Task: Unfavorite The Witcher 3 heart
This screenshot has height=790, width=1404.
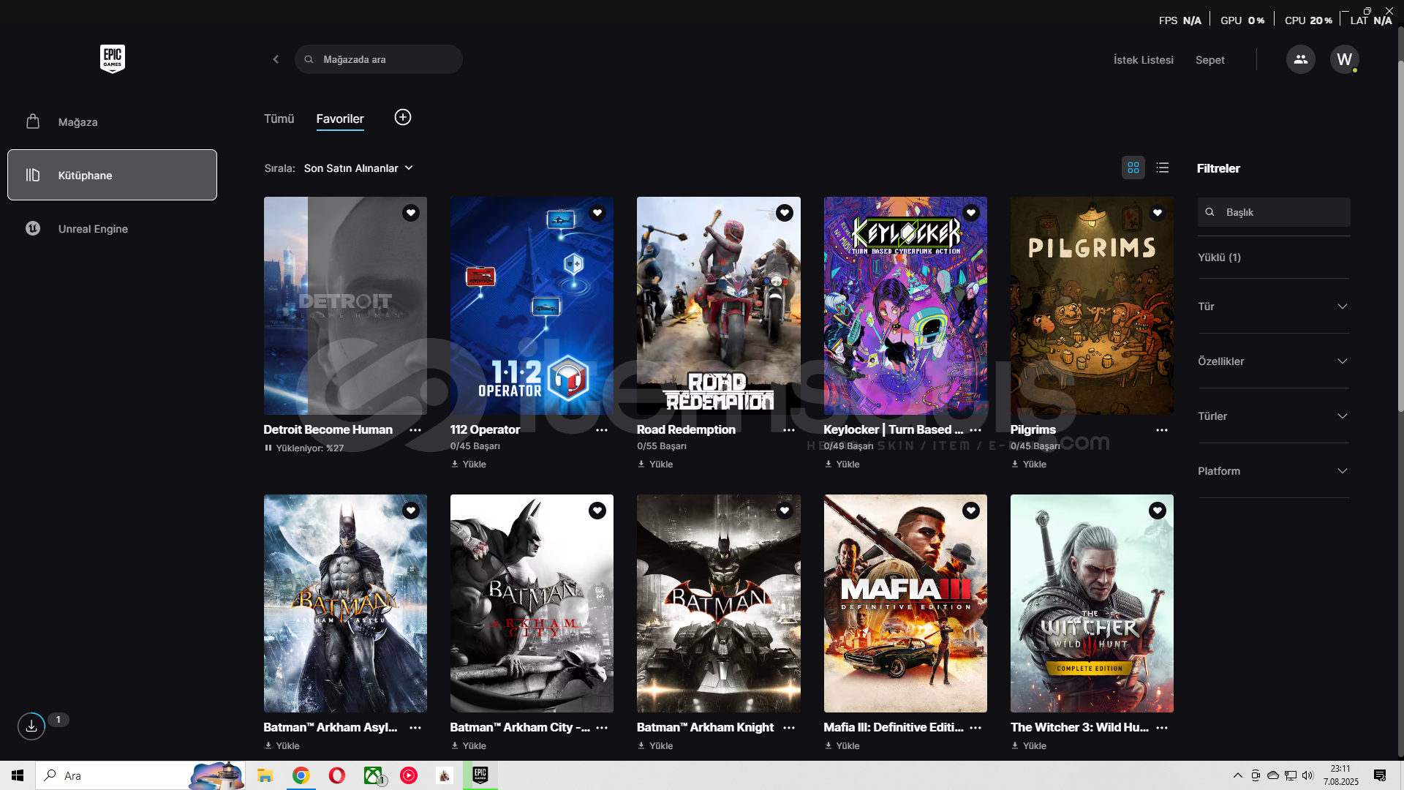Action: point(1158,511)
